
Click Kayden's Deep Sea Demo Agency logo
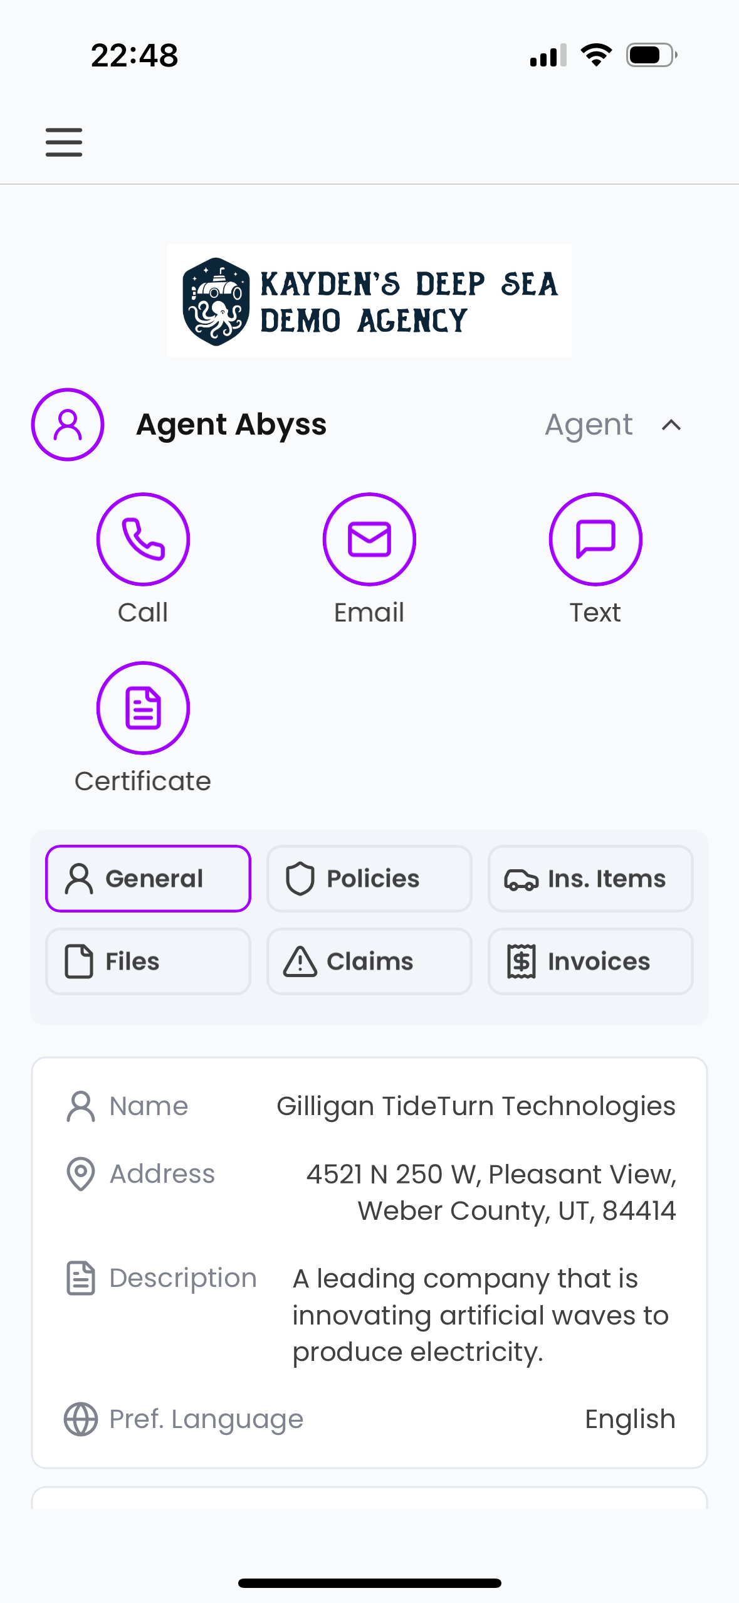[369, 301]
